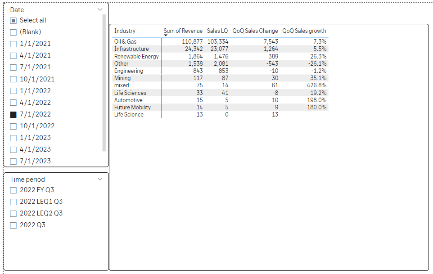
Task: Click the 198.0% growth value
Action: (x=317, y=100)
